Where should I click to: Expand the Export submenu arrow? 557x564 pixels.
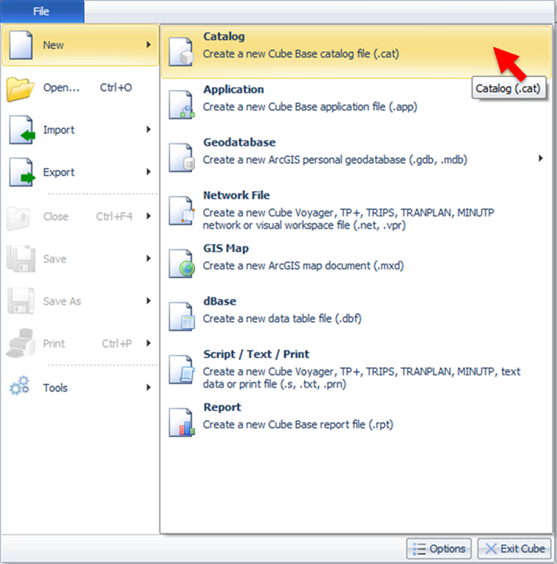pos(148,172)
